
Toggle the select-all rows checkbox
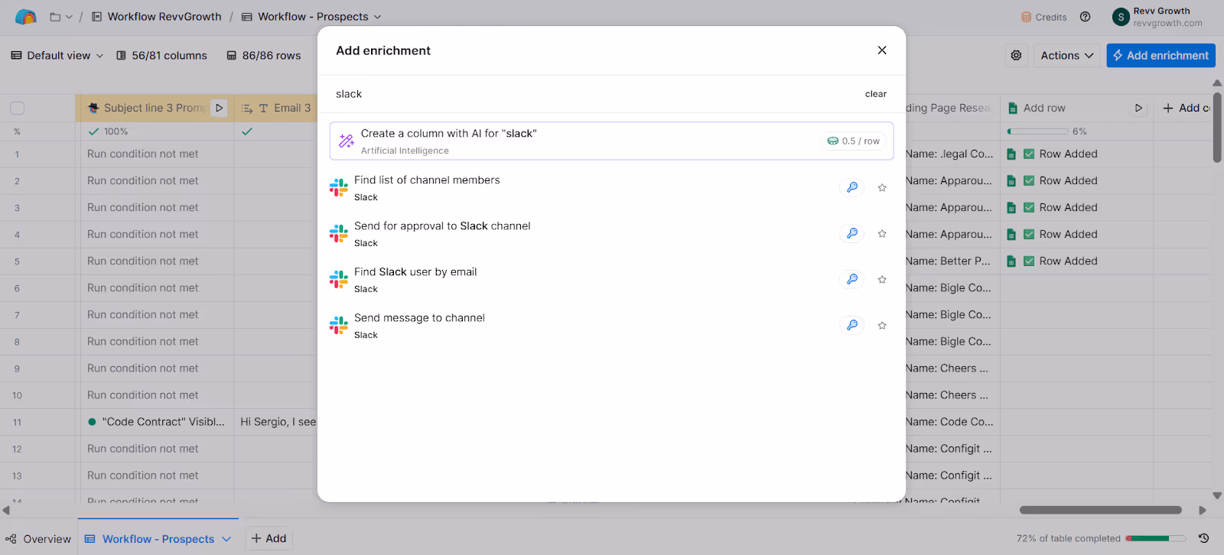(x=17, y=108)
